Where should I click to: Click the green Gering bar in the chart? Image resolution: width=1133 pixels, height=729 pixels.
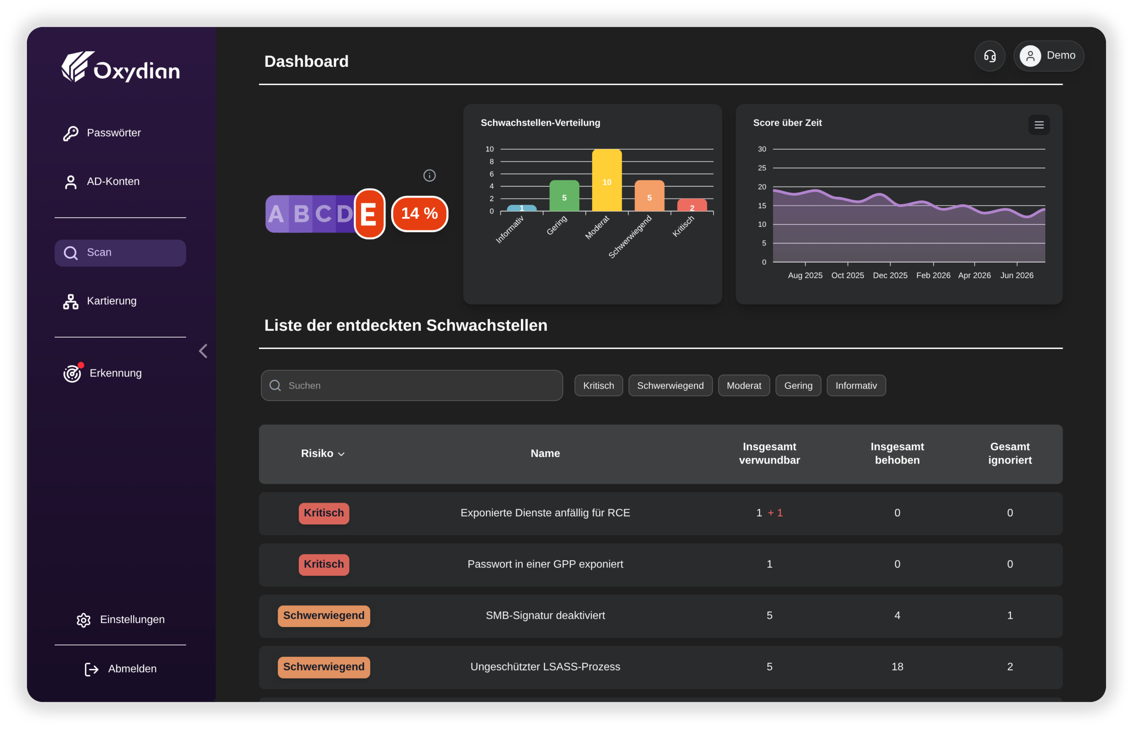point(564,195)
